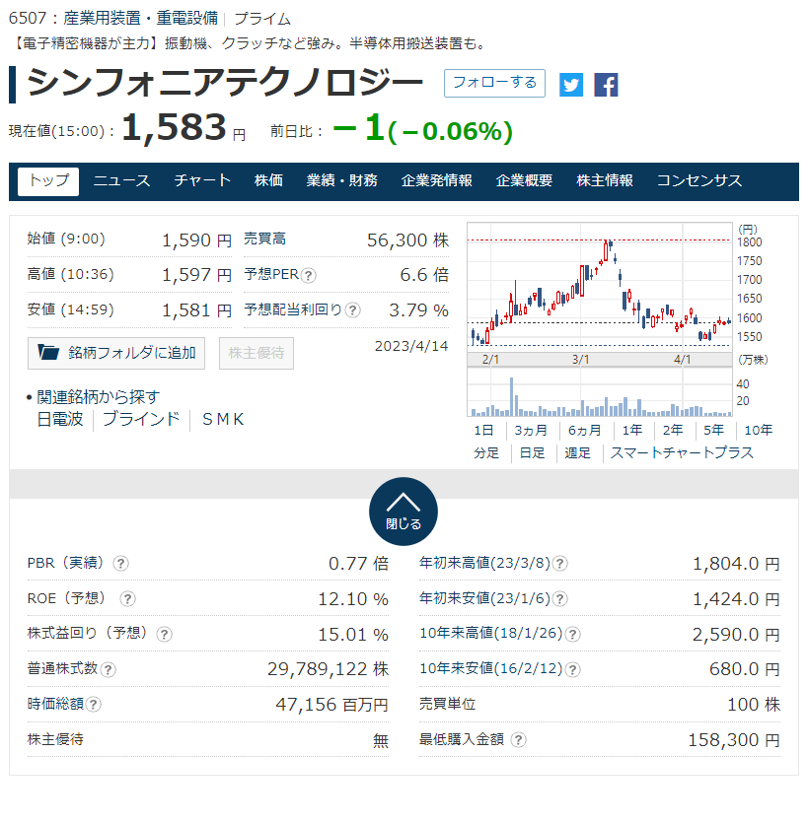Open スマートチャートプラス
Image resolution: width=808 pixels, height=822 pixels.
[x=682, y=453]
